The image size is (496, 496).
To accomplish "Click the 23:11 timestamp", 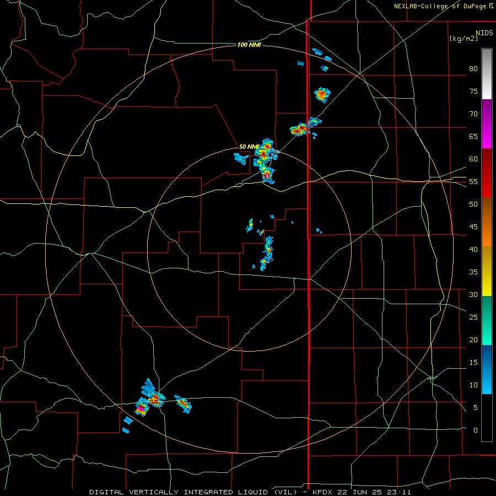I will [x=400, y=492].
